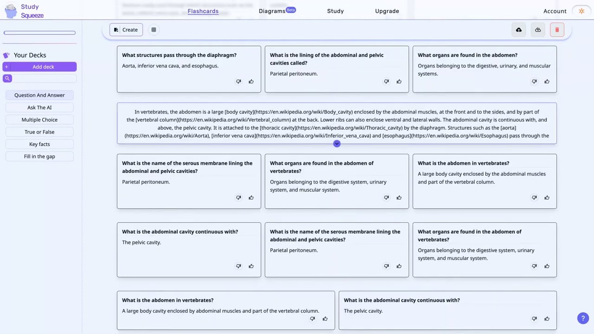
Task: Click the cards icon next to Your Decks
Action: pos(6,55)
